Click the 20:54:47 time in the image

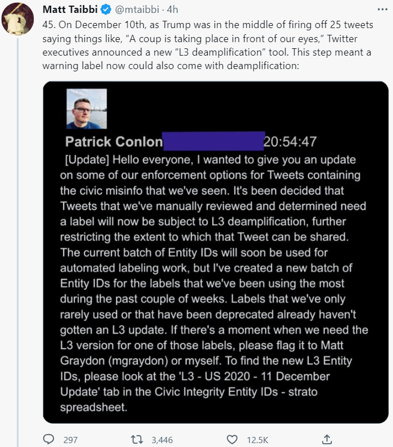pyautogui.click(x=291, y=142)
